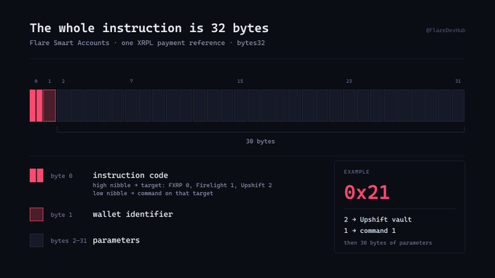Select the byte 2 cell in the byte strip
This screenshot has height=278, width=495.
pyautogui.click(x=63, y=105)
